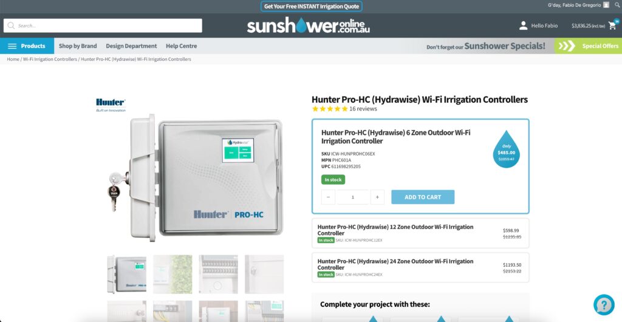Open the 16 reviews link
622x322 pixels.
pos(363,109)
